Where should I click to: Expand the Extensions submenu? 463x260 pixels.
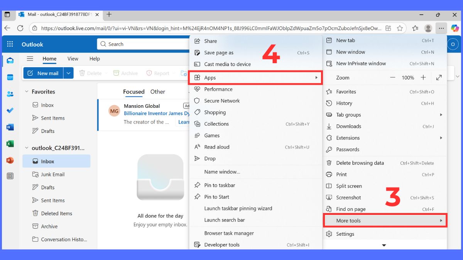pyautogui.click(x=385, y=138)
